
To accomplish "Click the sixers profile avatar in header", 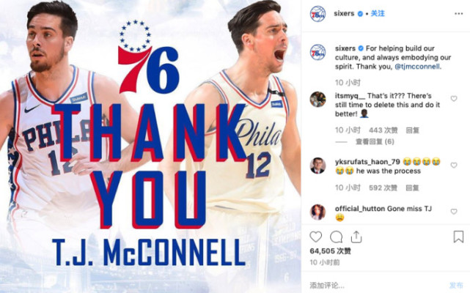I will (x=317, y=14).
